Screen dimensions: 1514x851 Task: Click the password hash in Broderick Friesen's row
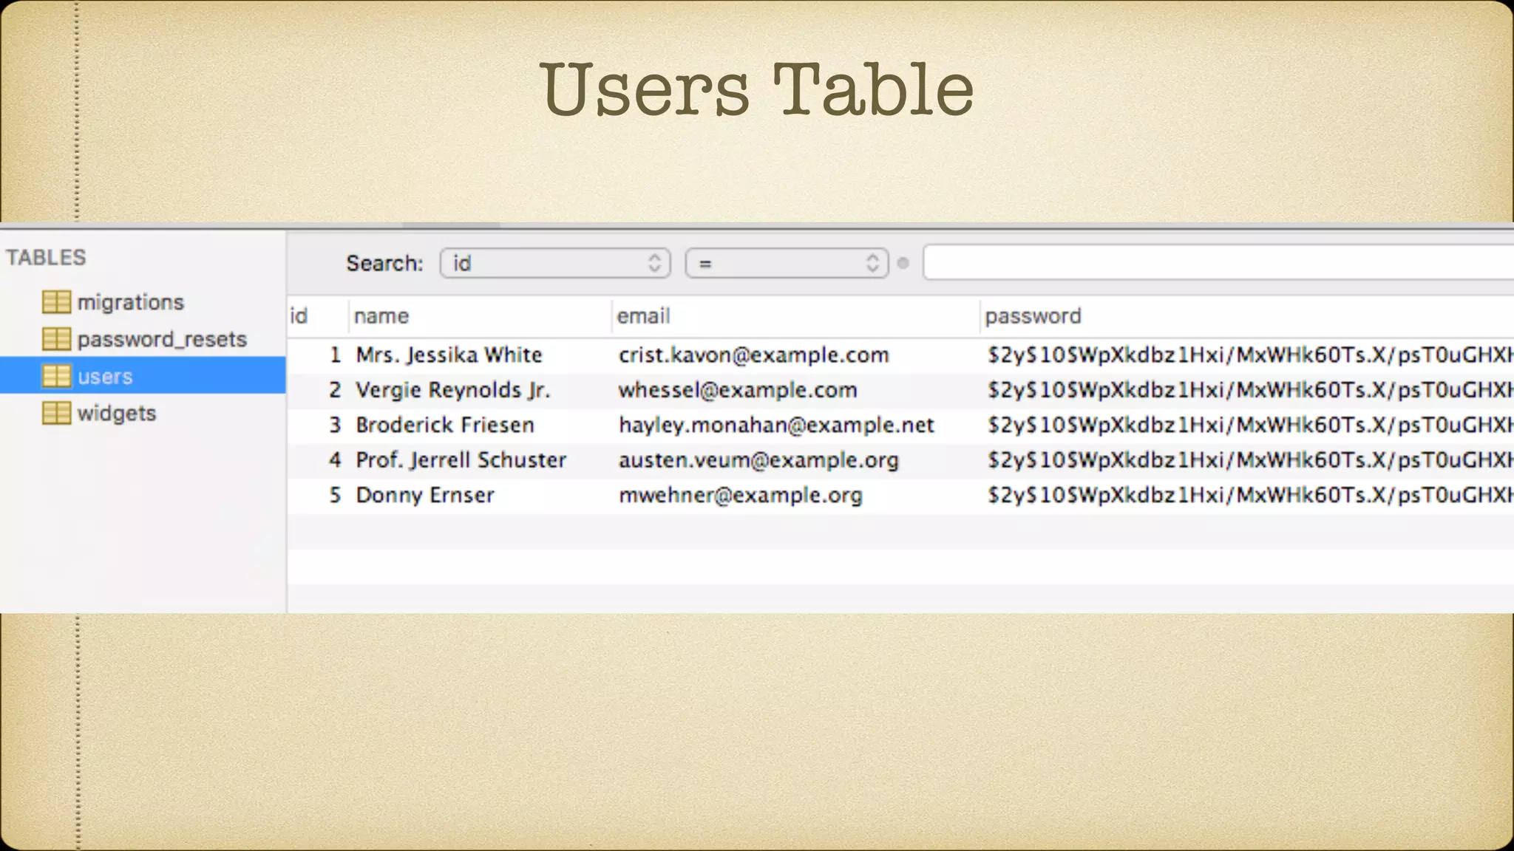coord(1251,425)
